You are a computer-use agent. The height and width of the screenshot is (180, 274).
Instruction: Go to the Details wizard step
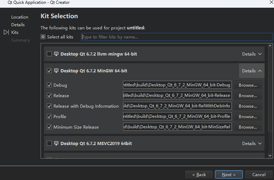click(18, 24)
